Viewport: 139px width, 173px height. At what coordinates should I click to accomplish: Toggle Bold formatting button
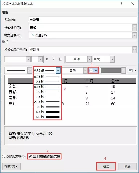47,59
